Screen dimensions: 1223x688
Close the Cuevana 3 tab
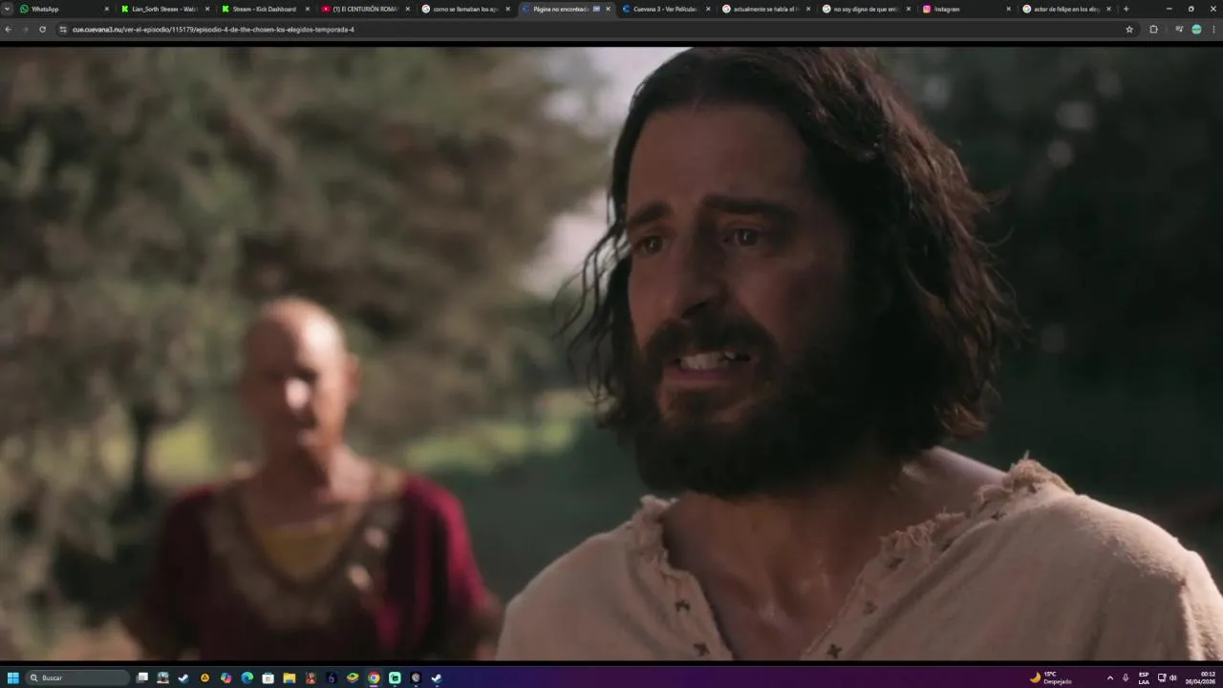pos(708,9)
